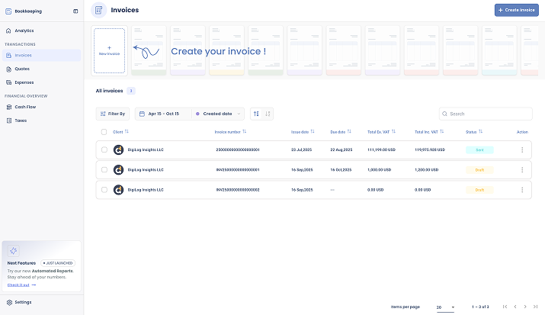This screenshot has height=315, width=545.
Task: Click invoice number 2500000000000000001
Action: 238,149
